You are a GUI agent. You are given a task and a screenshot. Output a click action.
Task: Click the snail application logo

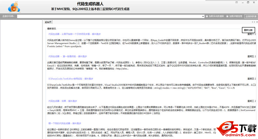(14, 7)
